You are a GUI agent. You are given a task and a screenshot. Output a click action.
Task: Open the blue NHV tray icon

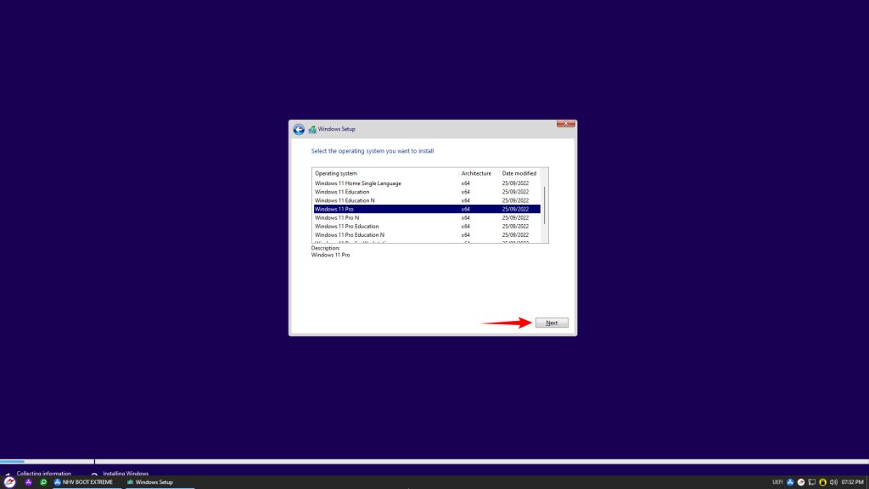[790, 482]
